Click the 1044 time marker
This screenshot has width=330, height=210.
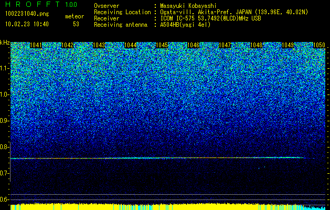130,45
